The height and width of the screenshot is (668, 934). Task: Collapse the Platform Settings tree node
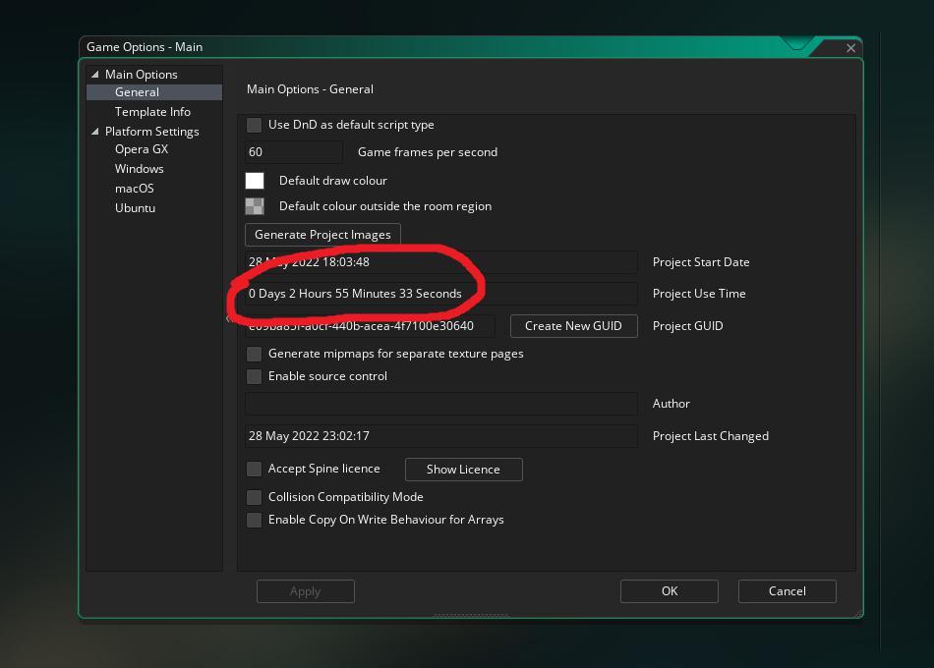[95, 132]
